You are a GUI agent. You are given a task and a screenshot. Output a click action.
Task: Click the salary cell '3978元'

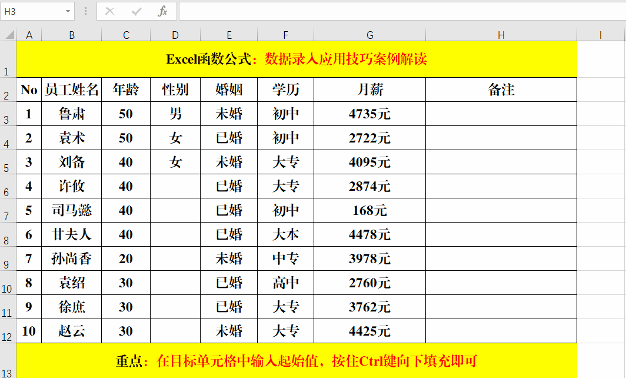point(370,258)
